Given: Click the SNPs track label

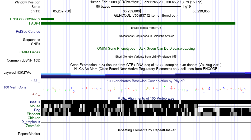Looking at the screenshot, I should pos(36,44).
